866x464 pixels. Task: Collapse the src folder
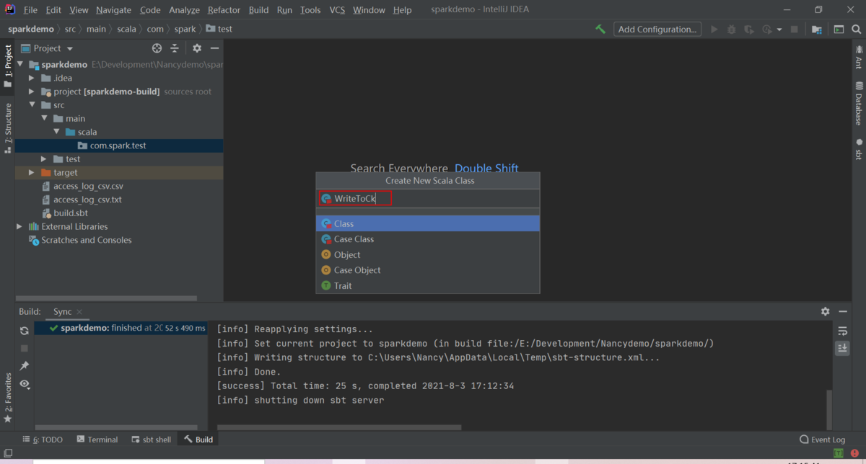pyautogui.click(x=32, y=105)
